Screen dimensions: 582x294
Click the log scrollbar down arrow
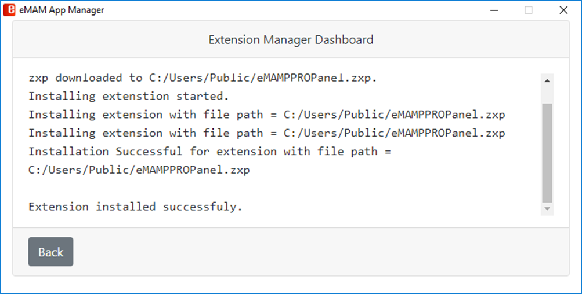[547, 209]
